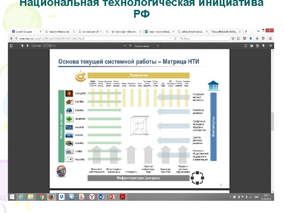Zoom out the PDF document
The height and width of the screenshot is (213, 284).
pos(125,46)
